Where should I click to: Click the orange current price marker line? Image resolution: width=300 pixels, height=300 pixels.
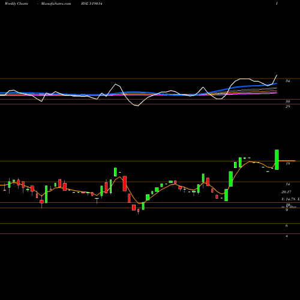(x=287, y=161)
